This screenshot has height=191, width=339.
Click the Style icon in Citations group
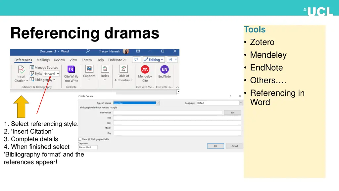(x=32, y=73)
